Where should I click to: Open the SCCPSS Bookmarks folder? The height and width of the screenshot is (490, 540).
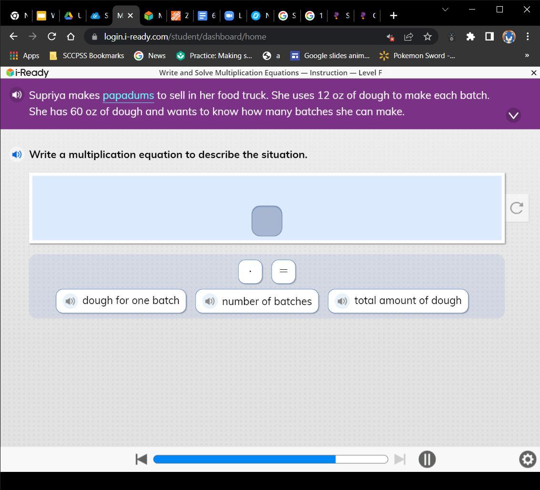[x=87, y=56]
